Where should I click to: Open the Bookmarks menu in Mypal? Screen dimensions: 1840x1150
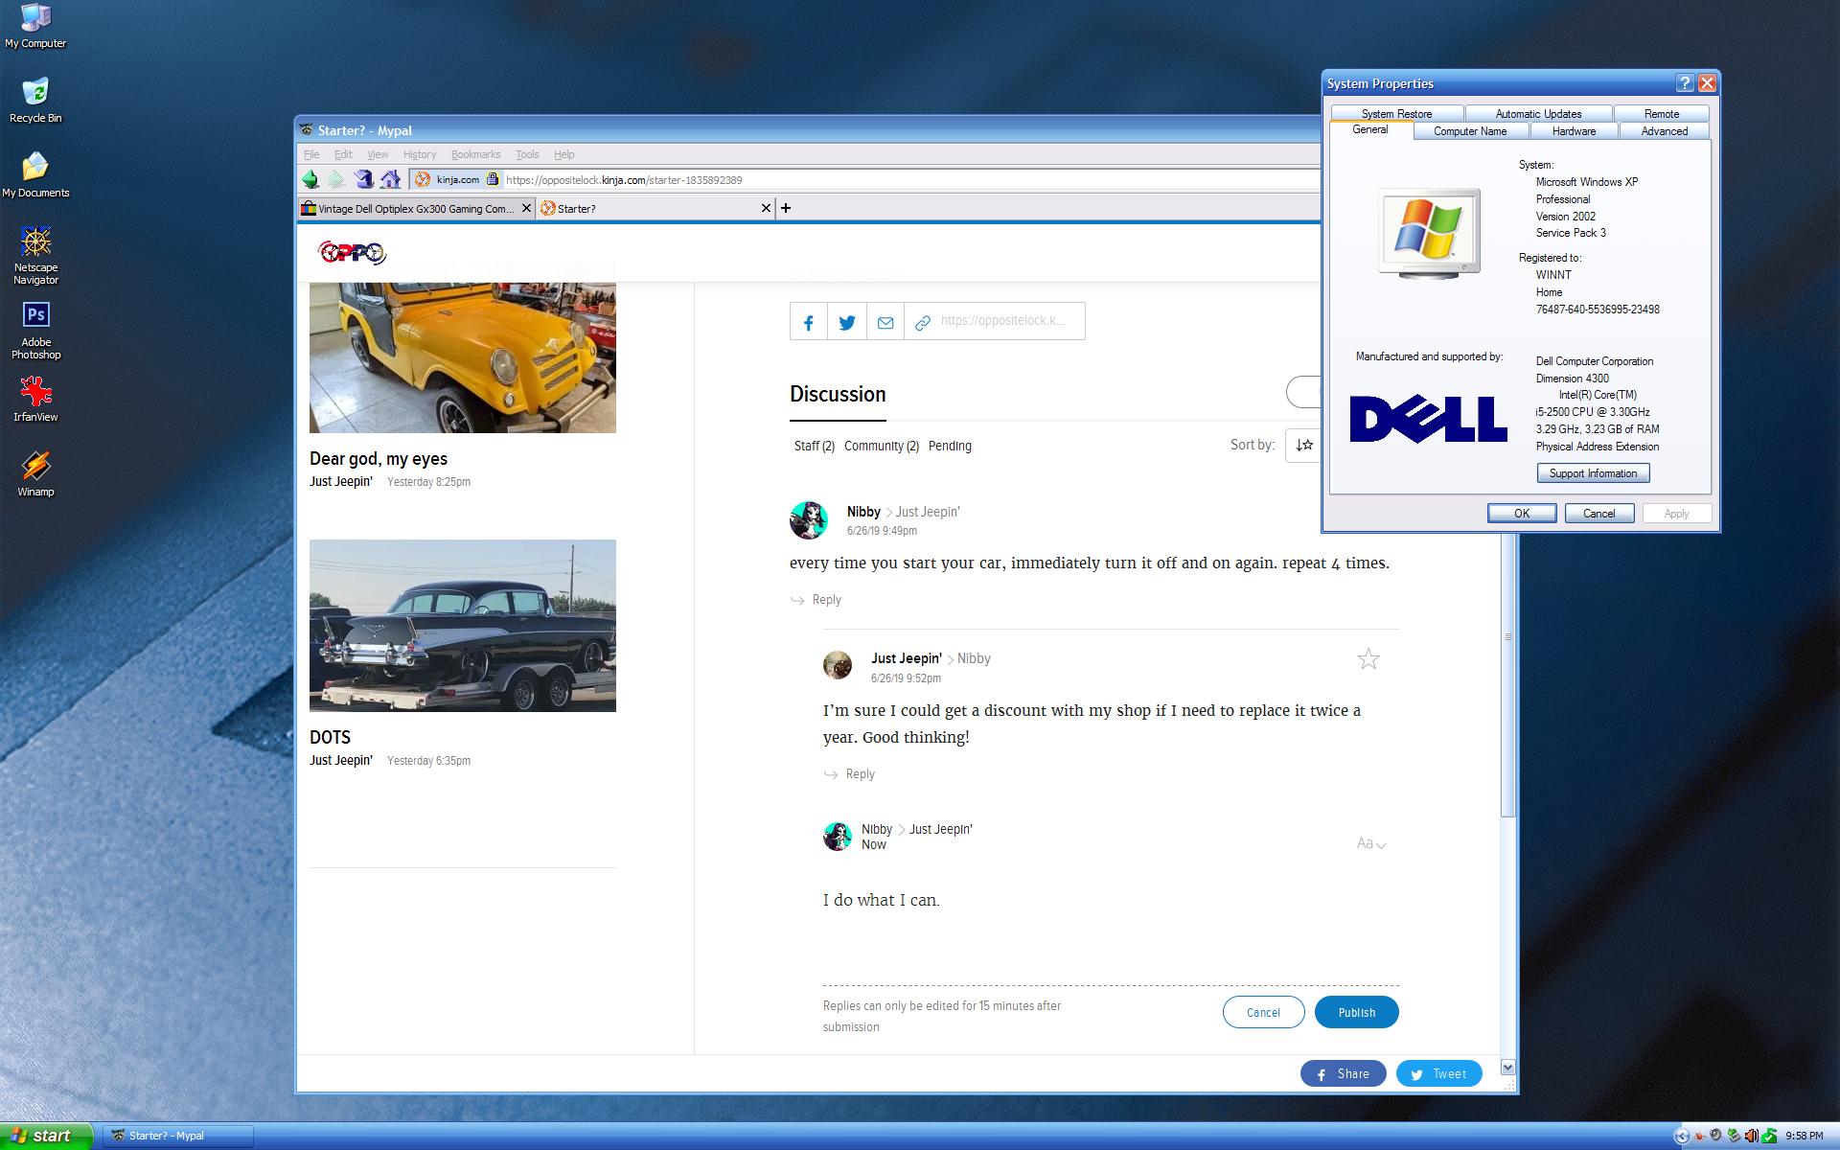(x=475, y=154)
